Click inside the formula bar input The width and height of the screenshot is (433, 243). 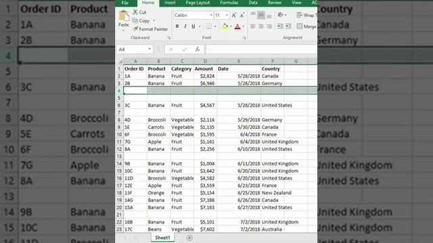(x=261, y=49)
